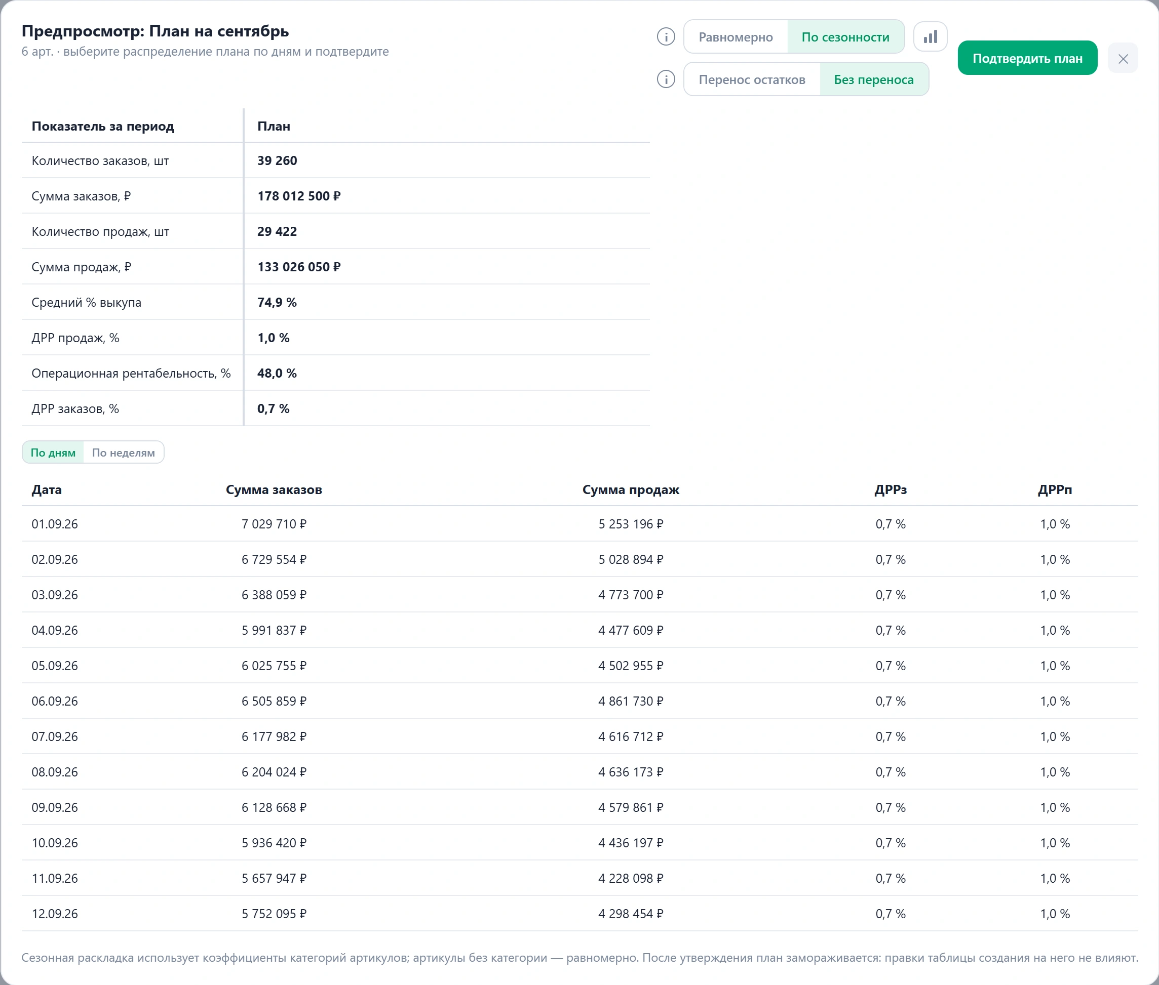Click order sum 7 029 710 ₽
Viewport: 1159px width, 985px height.
tap(274, 524)
